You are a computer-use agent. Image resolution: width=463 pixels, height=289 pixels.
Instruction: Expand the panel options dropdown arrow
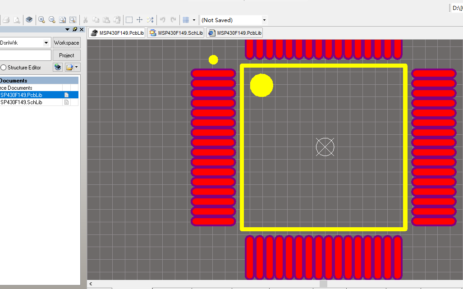tap(77, 67)
